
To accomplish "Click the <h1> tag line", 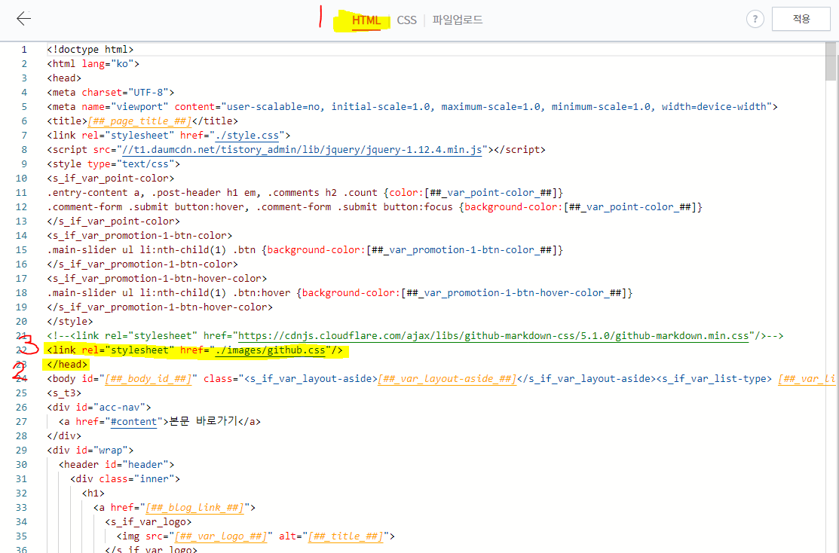I will point(93,493).
